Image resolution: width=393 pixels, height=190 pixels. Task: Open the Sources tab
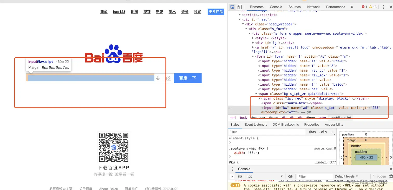point(294,7)
